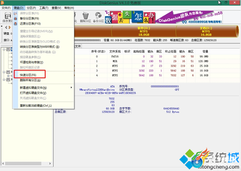Go to previous disk with left arrow
The height and width of the screenshot is (171, 241).
(6, 27)
